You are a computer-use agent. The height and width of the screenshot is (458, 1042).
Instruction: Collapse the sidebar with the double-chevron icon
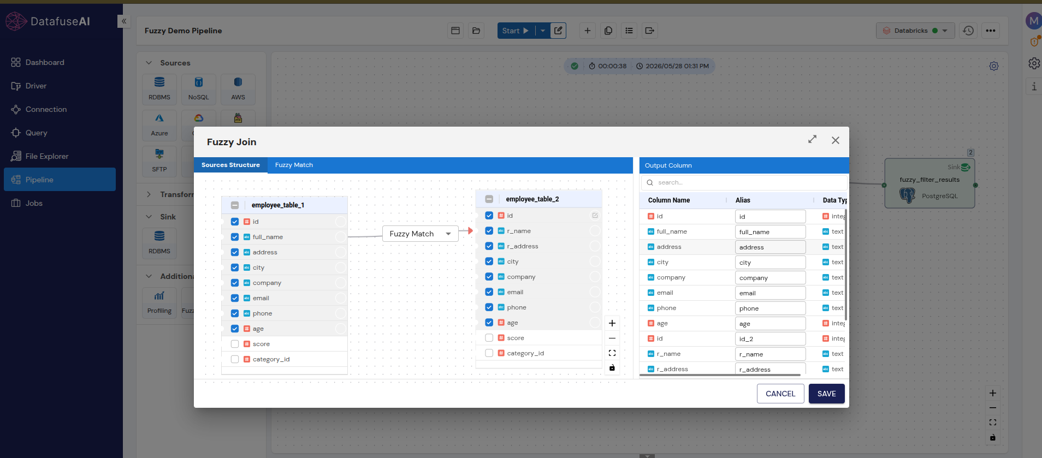pyautogui.click(x=124, y=21)
